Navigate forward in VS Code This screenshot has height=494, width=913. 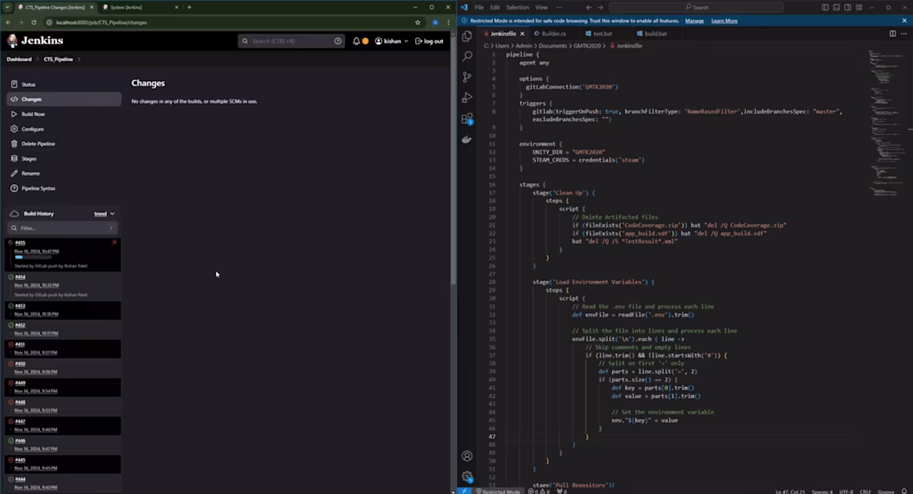click(x=600, y=7)
